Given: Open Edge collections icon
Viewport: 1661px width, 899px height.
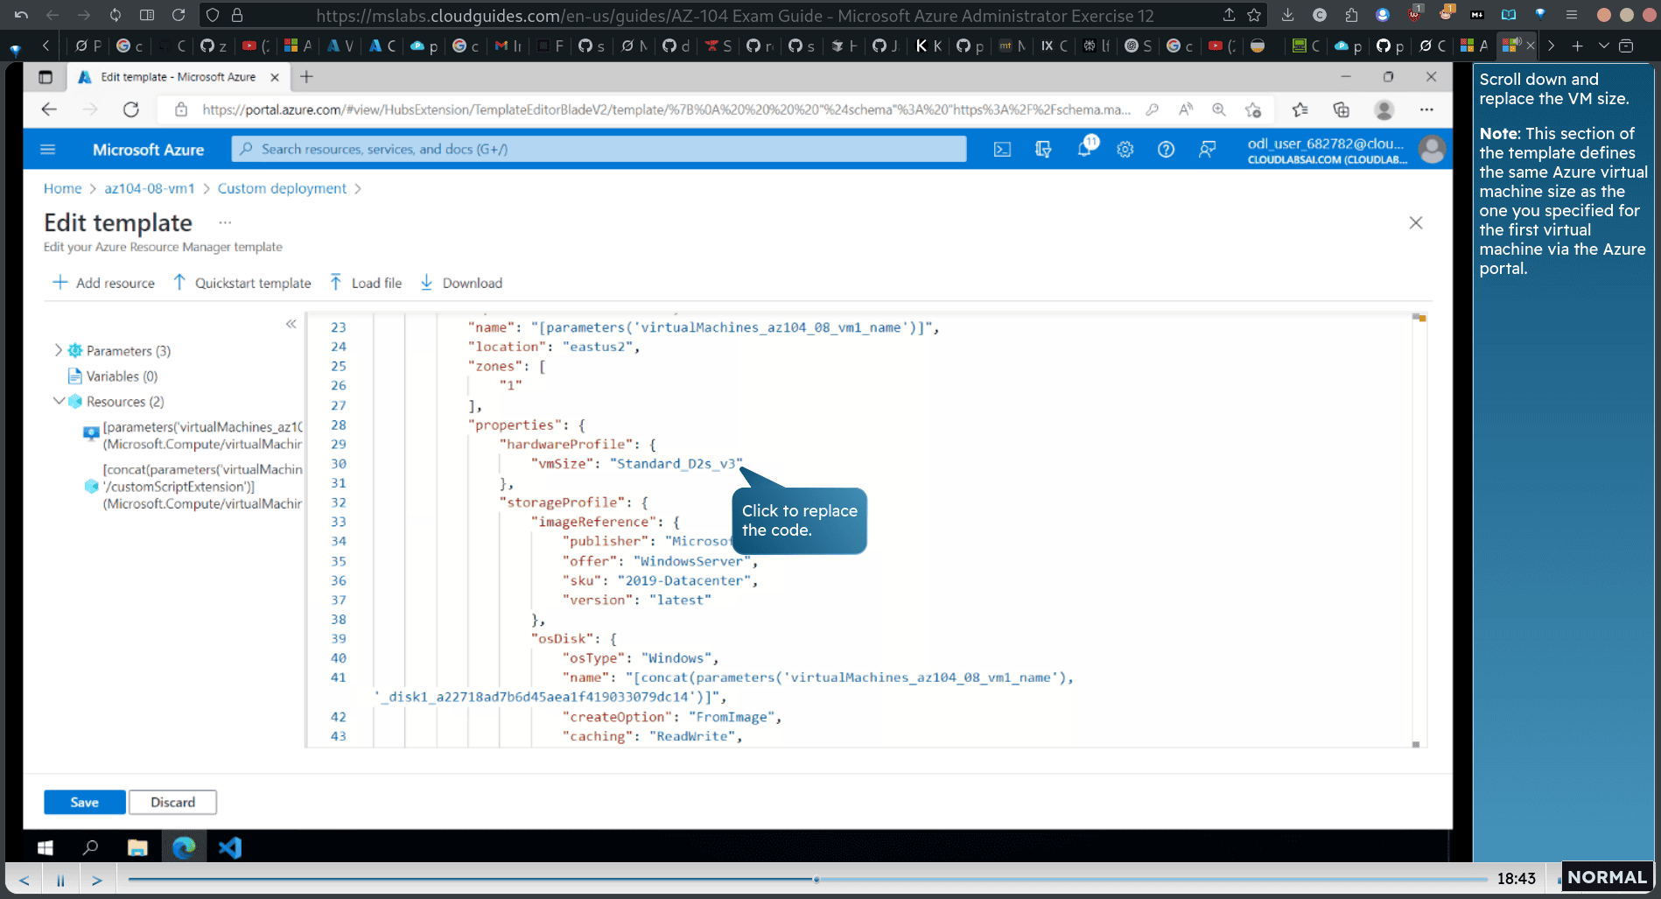Looking at the screenshot, I should pyautogui.click(x=1341, y=109).
